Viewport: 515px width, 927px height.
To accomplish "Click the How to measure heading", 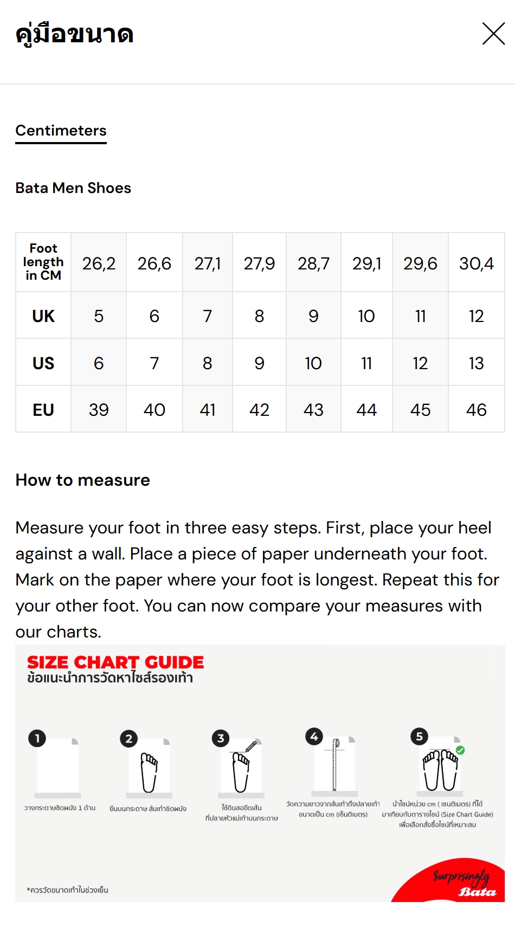I will coord(82,480).
